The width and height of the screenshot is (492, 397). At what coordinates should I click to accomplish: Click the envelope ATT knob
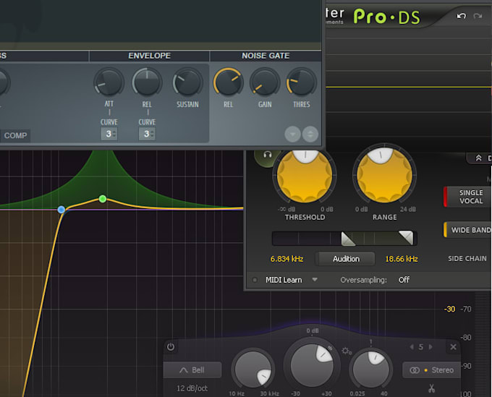click(x=109, y=82)
